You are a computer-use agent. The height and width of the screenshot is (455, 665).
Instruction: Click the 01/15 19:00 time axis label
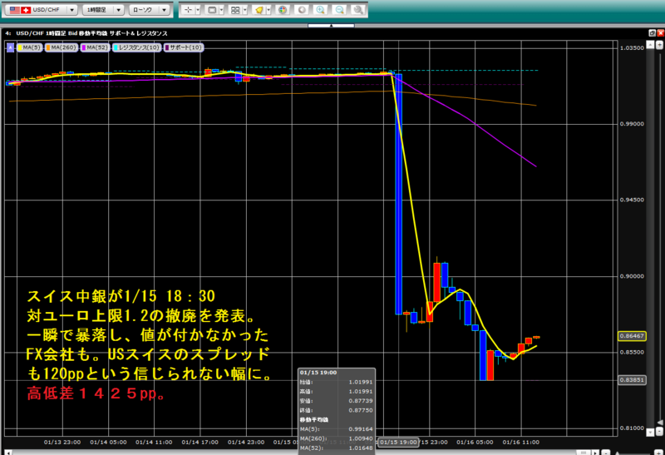398,443
